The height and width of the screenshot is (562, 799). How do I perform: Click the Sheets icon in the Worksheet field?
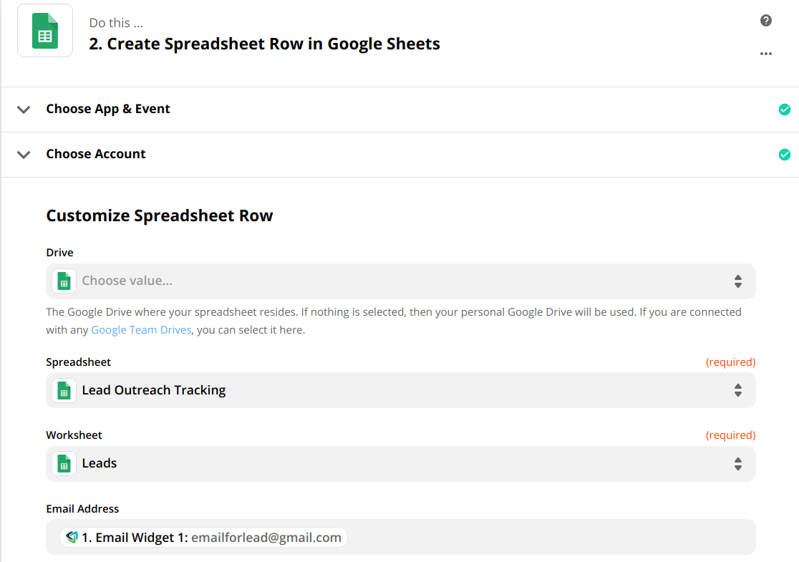64,464
